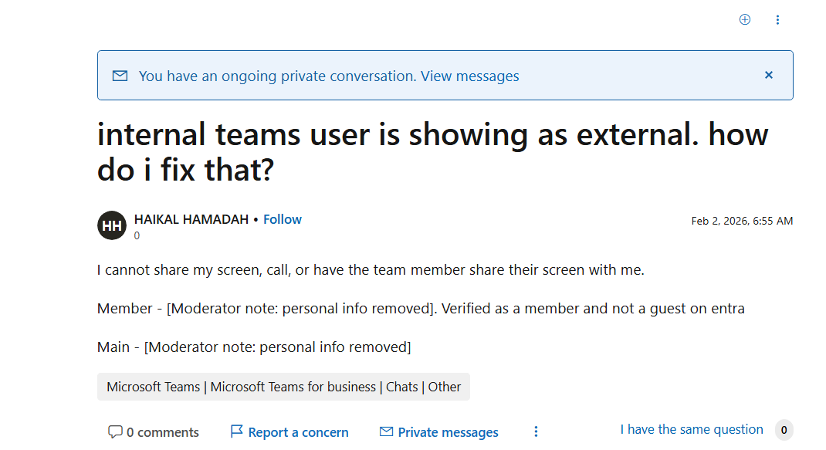The height and width of the screenshot is (450, 826).
Task: Click the Feb 2 2026 timestamp
Action: 741,220
